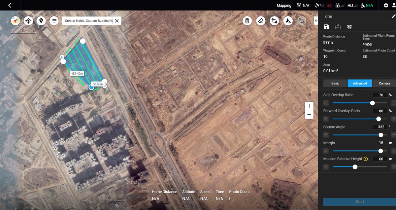Click the mission name 'one'
The height and width of the screenshot is (210, 396).
coord(328,16)
